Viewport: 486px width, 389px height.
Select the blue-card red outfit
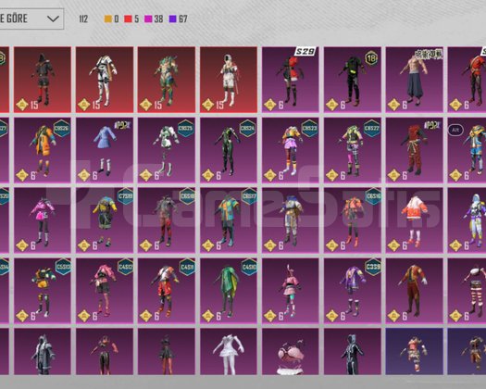click(x=414, y=352)
